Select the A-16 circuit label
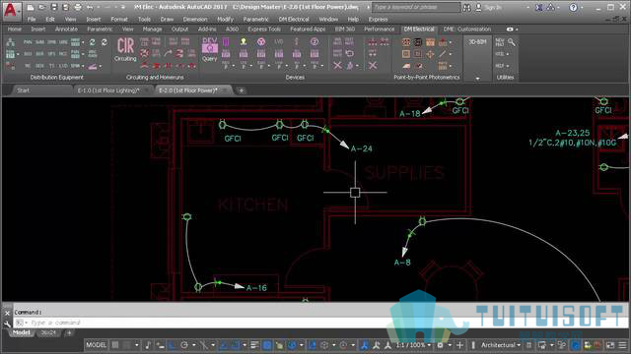631x354 pixels. [x=256, y=288]
